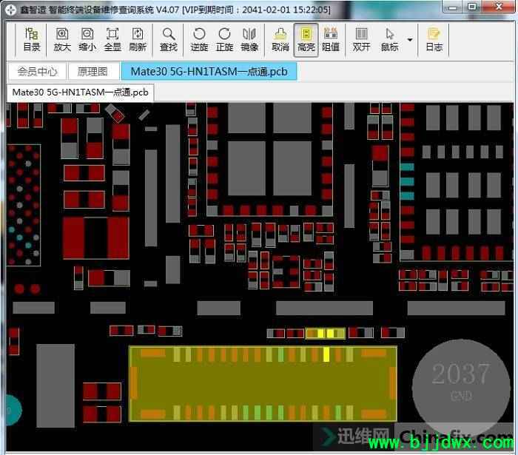Open the 查找 search tool
Viewport: 518px width, 455px height.
[x=169, y=40]
